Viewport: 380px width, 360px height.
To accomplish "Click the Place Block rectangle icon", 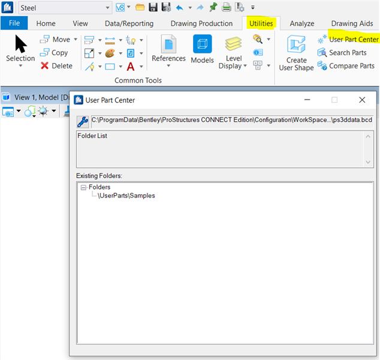I will click(x=110, y=67).
